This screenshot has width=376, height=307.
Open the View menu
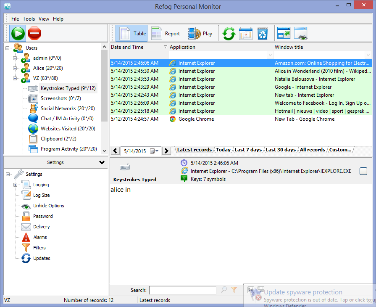coord(44,19)
